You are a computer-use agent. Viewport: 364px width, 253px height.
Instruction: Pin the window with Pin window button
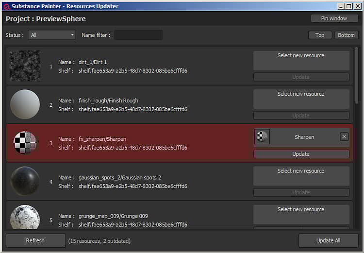pos(334,18)
